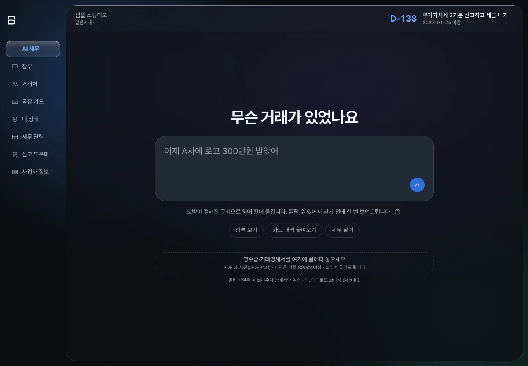Click the 세무 달력 pill button

coord(342,230)
